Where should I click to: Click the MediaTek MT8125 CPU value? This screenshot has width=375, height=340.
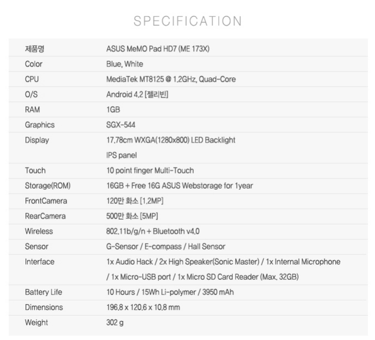click(171, 79)
